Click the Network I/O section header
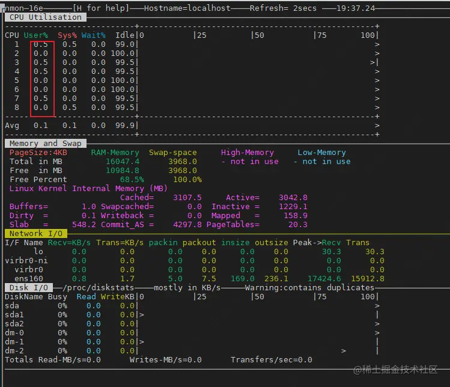The width and height of the screenshot is (450, 387). coord(36,233)
